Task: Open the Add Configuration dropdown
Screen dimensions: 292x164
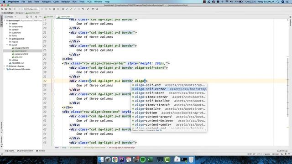Action: pos(31,9)
